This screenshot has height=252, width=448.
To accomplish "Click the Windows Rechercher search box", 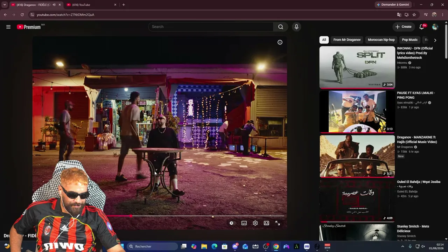I will [x=152, y=246].
